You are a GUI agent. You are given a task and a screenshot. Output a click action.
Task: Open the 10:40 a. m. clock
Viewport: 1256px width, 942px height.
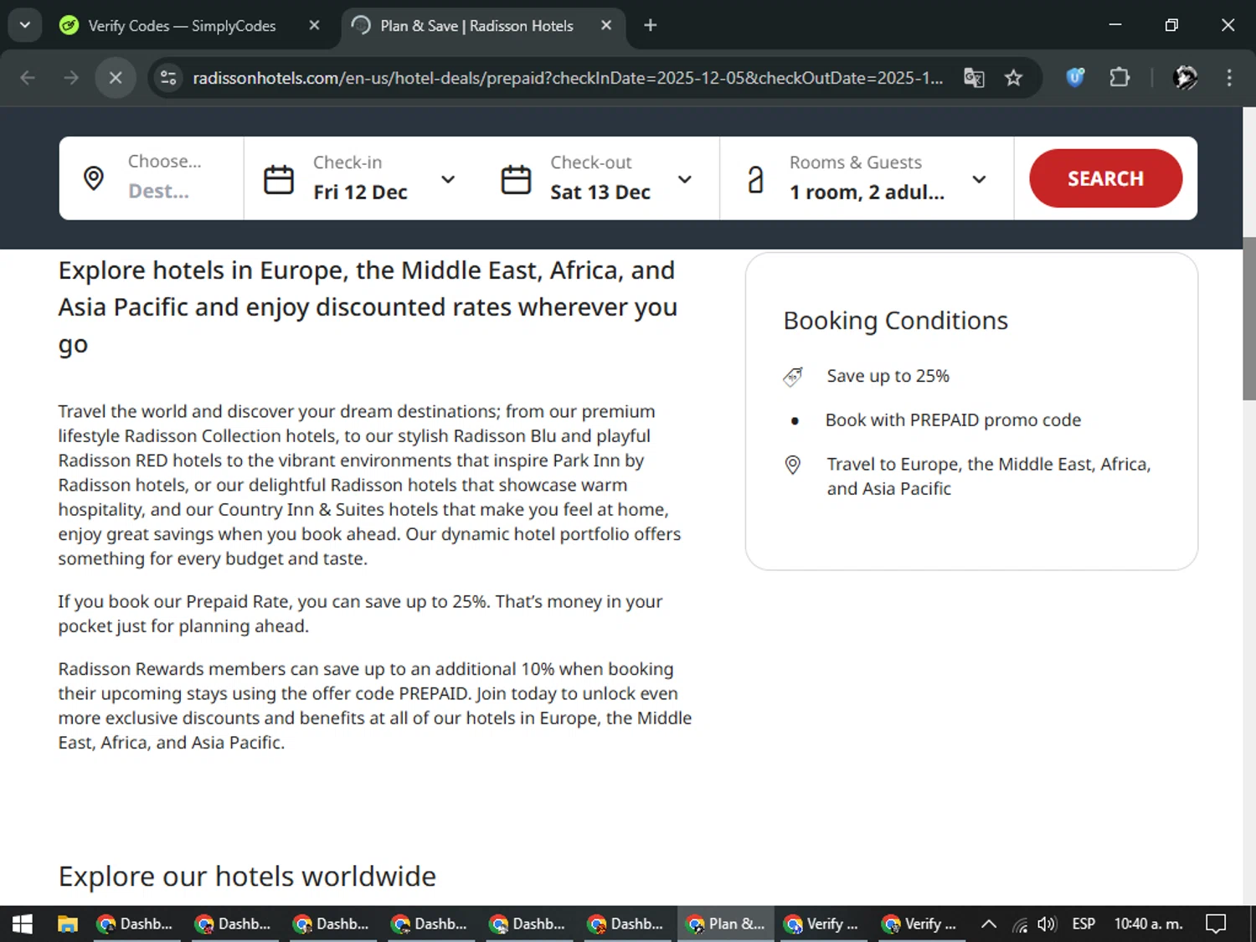1148,924
